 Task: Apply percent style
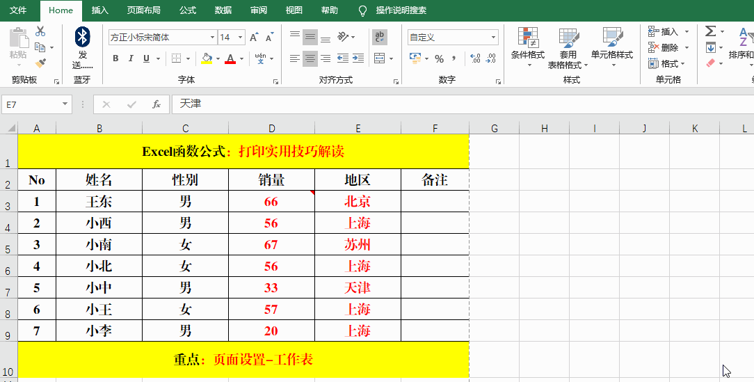439,58
